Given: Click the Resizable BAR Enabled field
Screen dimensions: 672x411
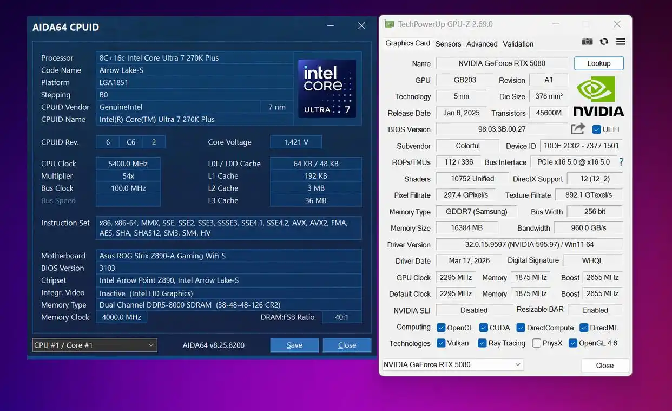Looking at the screenshot, I should (x=595, y=310).
